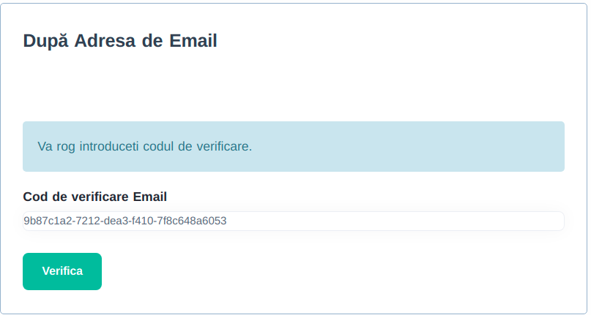
Task: Click the word 'După' in the title
Action: (45, 41)
